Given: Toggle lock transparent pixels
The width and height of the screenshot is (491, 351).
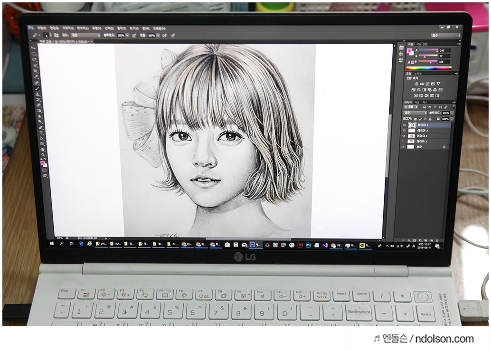Looking at the screenshot, I should (x=415, y=119).
